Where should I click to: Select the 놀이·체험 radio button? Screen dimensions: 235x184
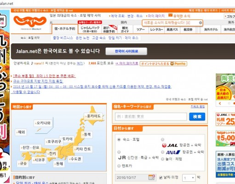click(163, 159)
